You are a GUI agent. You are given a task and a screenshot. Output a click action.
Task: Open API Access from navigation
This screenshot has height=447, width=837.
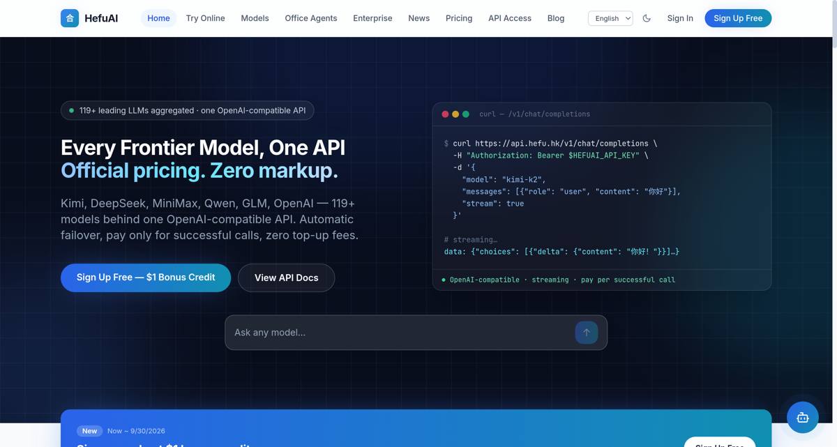coord(510,18)
